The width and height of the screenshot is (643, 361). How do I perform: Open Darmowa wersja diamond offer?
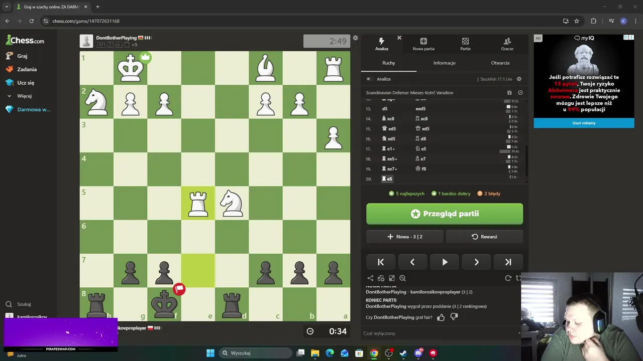pos(28,109)
